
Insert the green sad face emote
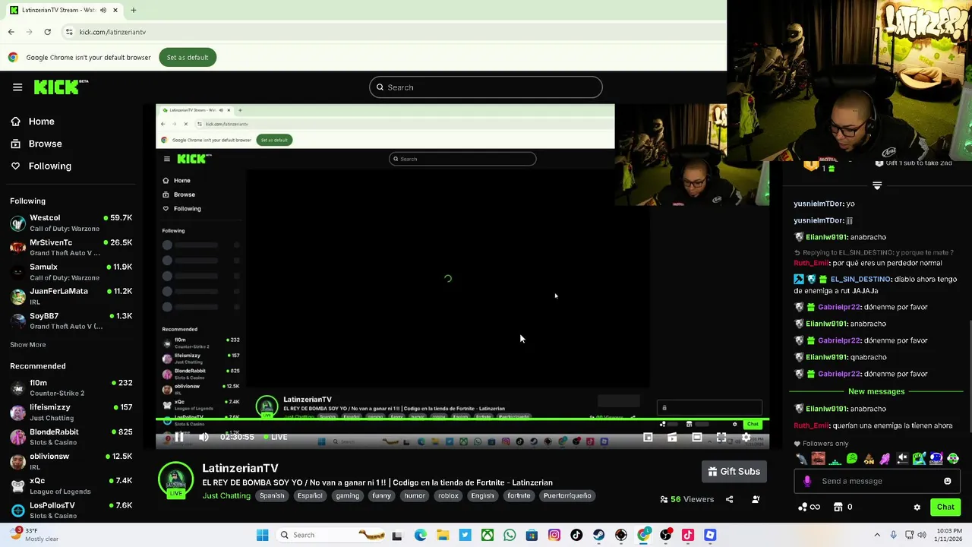tap(851, 458)
